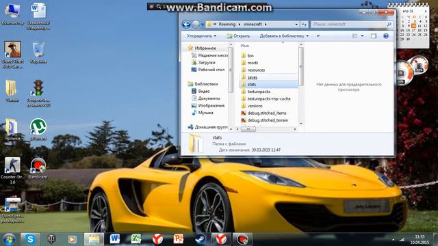This screenshot has height=246, width=438.
Task: Click the Explorer Forward arrow button
Action: click(x=196, y=25)
